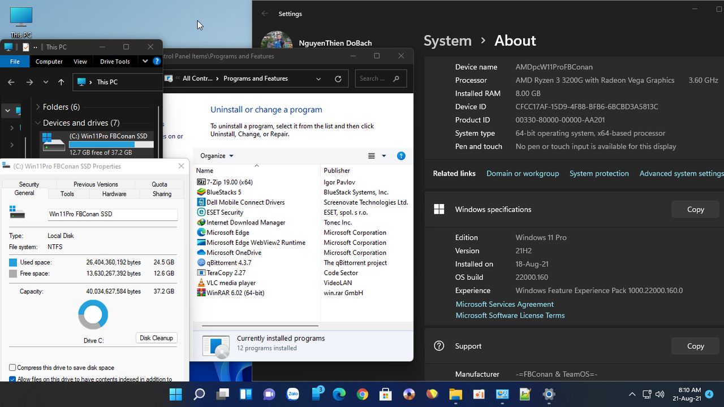The width and height of the screenshot is (724, 407).
Task: Click drive label field Win11Pro FBConan SSD
Action: 113,214
